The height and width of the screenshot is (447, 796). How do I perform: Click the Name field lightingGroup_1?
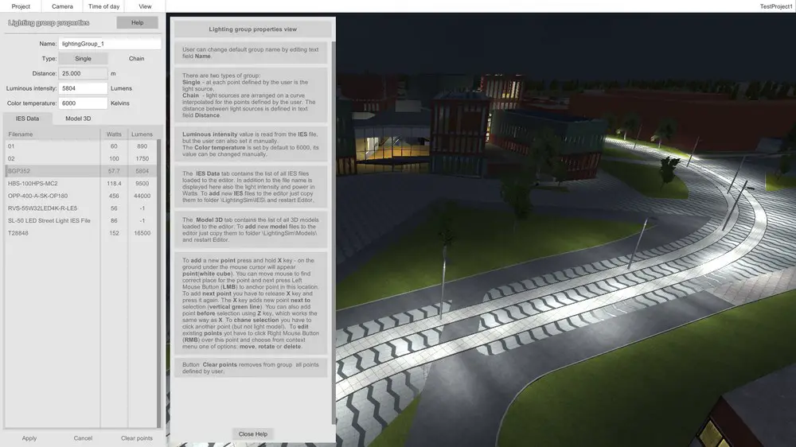click(110, 44)
